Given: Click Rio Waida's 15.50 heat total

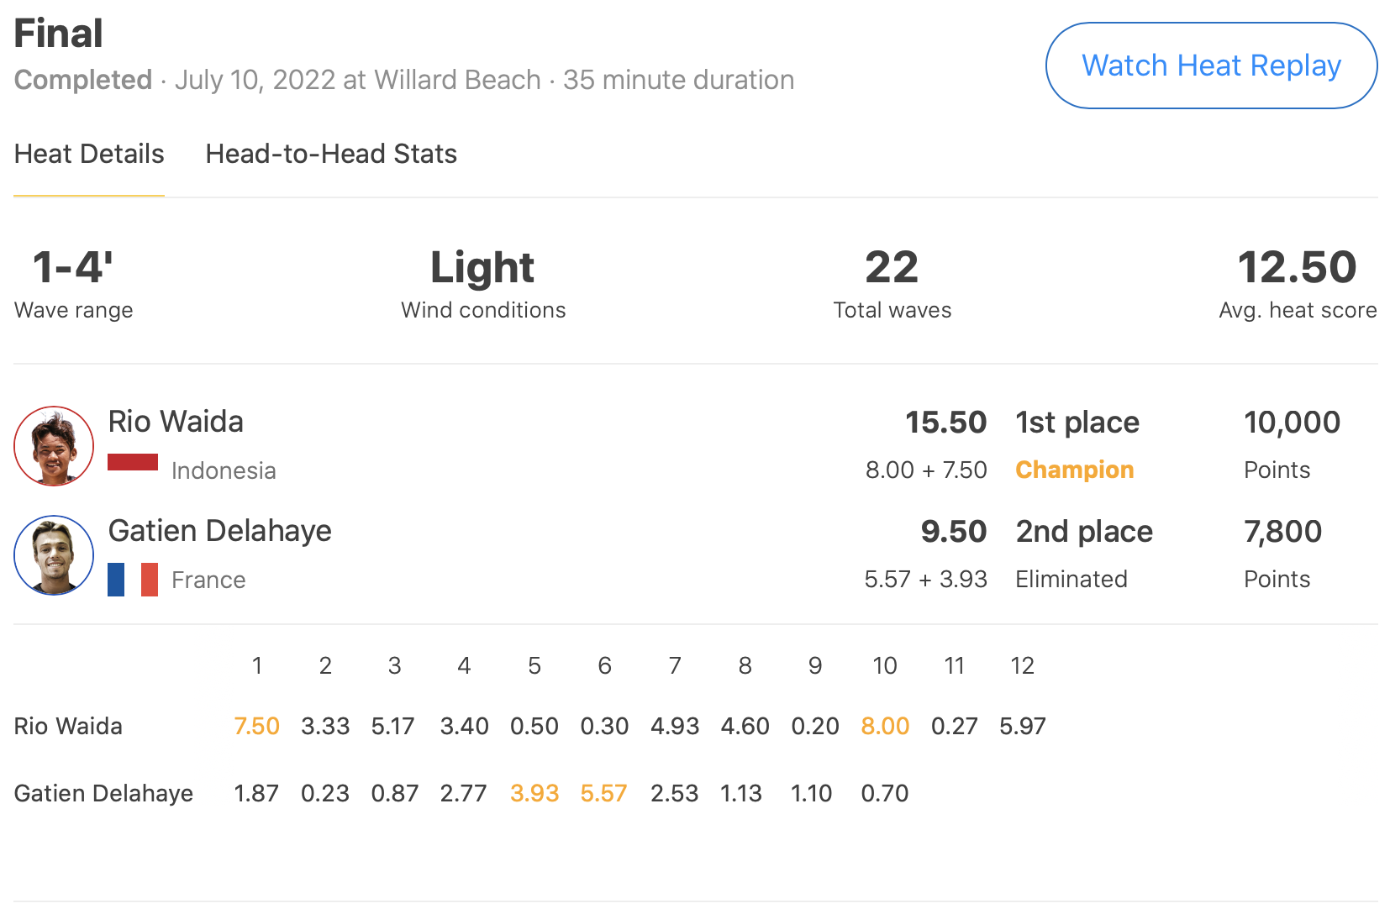Looking at the screenshot, I should pyautogui.click(x=945, y=423).
